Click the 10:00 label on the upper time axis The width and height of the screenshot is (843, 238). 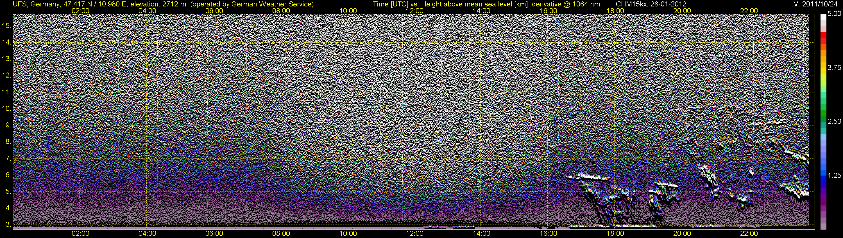[348, 11]
